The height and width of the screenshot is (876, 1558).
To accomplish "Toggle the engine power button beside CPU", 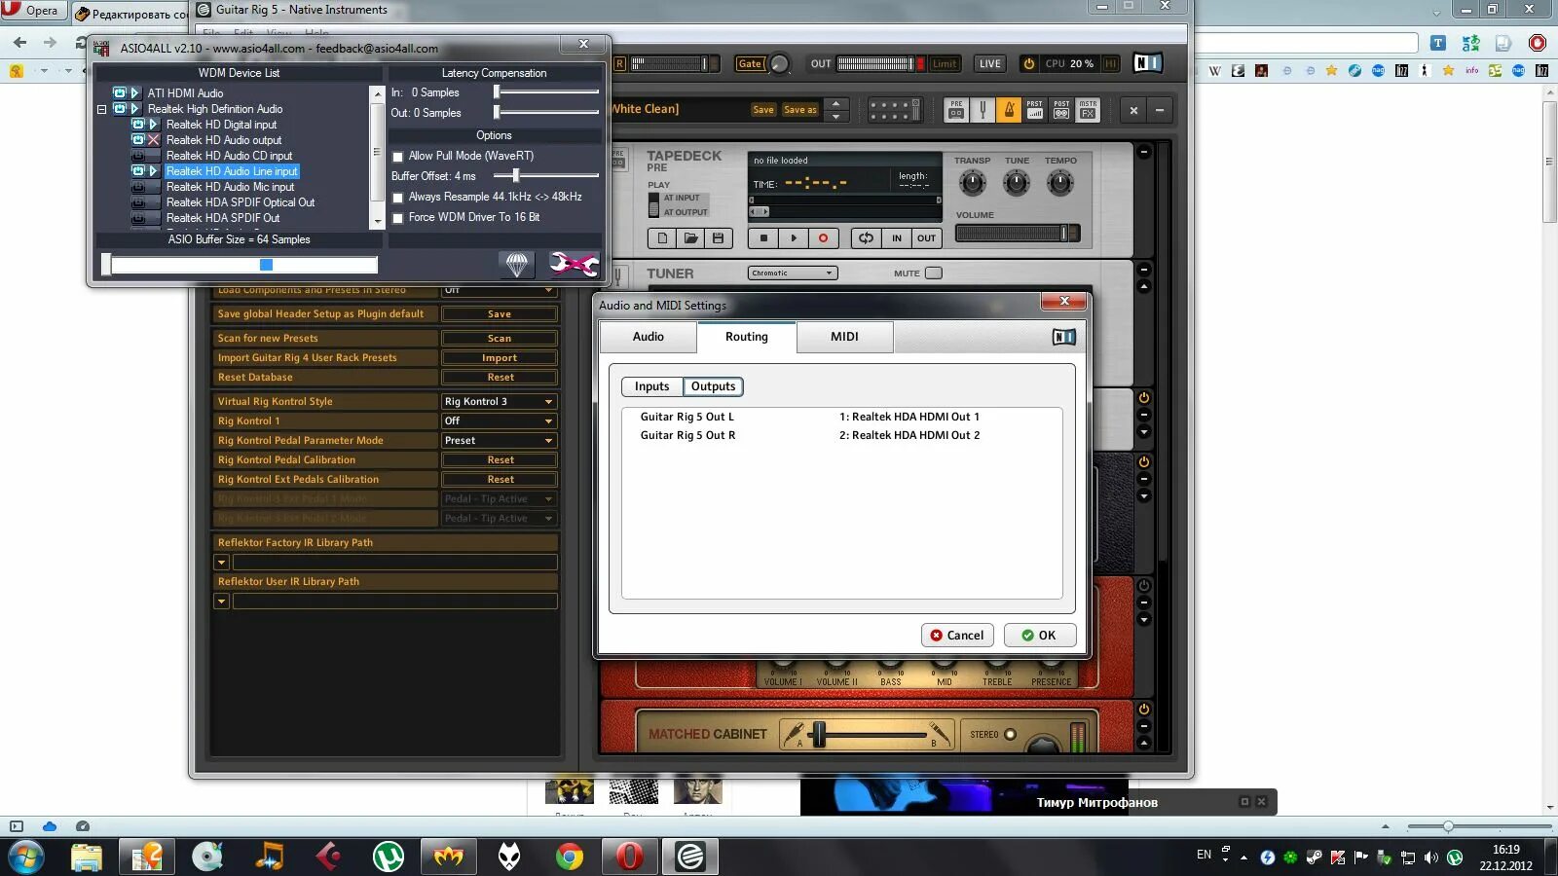I will (x=1028, y=63).
